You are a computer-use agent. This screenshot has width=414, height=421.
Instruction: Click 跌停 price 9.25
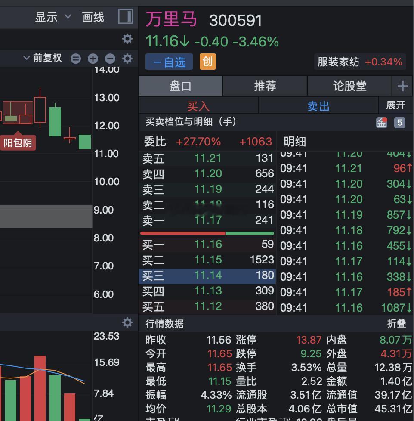311,353
